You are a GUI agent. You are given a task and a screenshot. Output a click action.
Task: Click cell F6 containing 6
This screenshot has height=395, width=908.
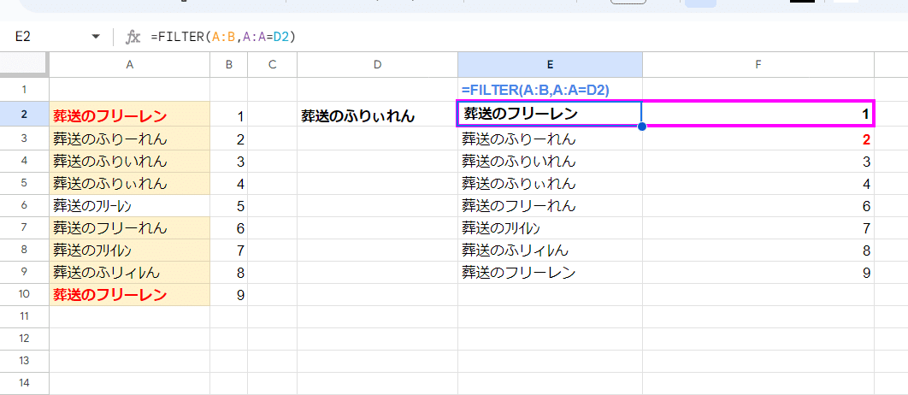758,205
